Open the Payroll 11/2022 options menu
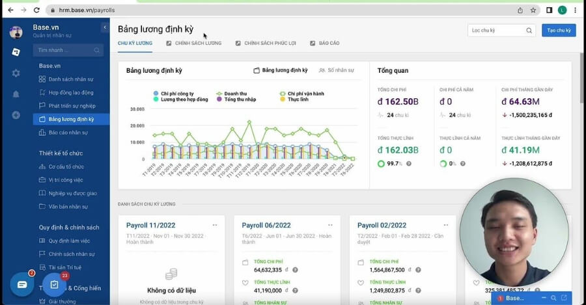This screenshot has height=305, width=586. (215, 225)
